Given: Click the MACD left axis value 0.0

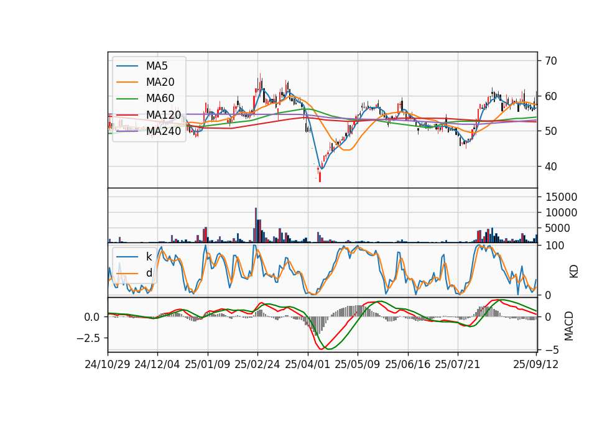Looking at the screenshot, I should coord(92,317).
